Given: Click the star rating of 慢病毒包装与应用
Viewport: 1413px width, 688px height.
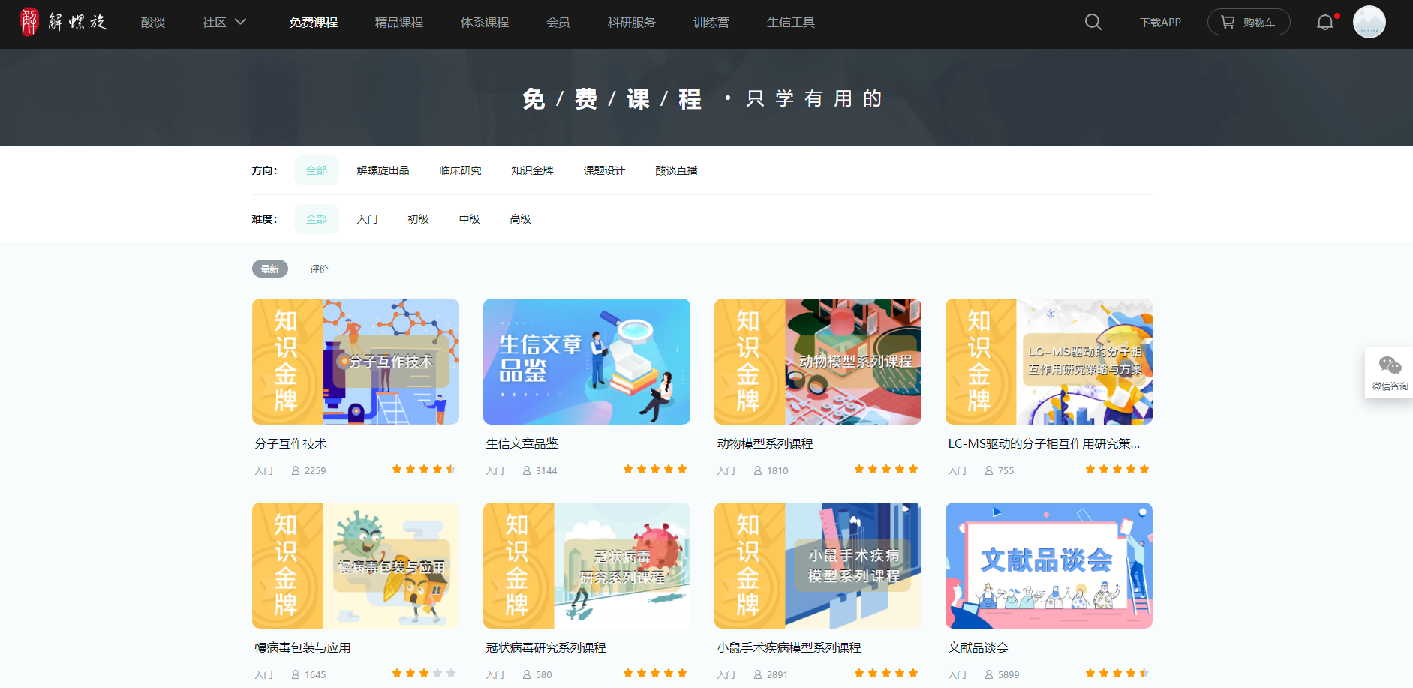Looking at the screenshot, I should click(x=424, y=674).
